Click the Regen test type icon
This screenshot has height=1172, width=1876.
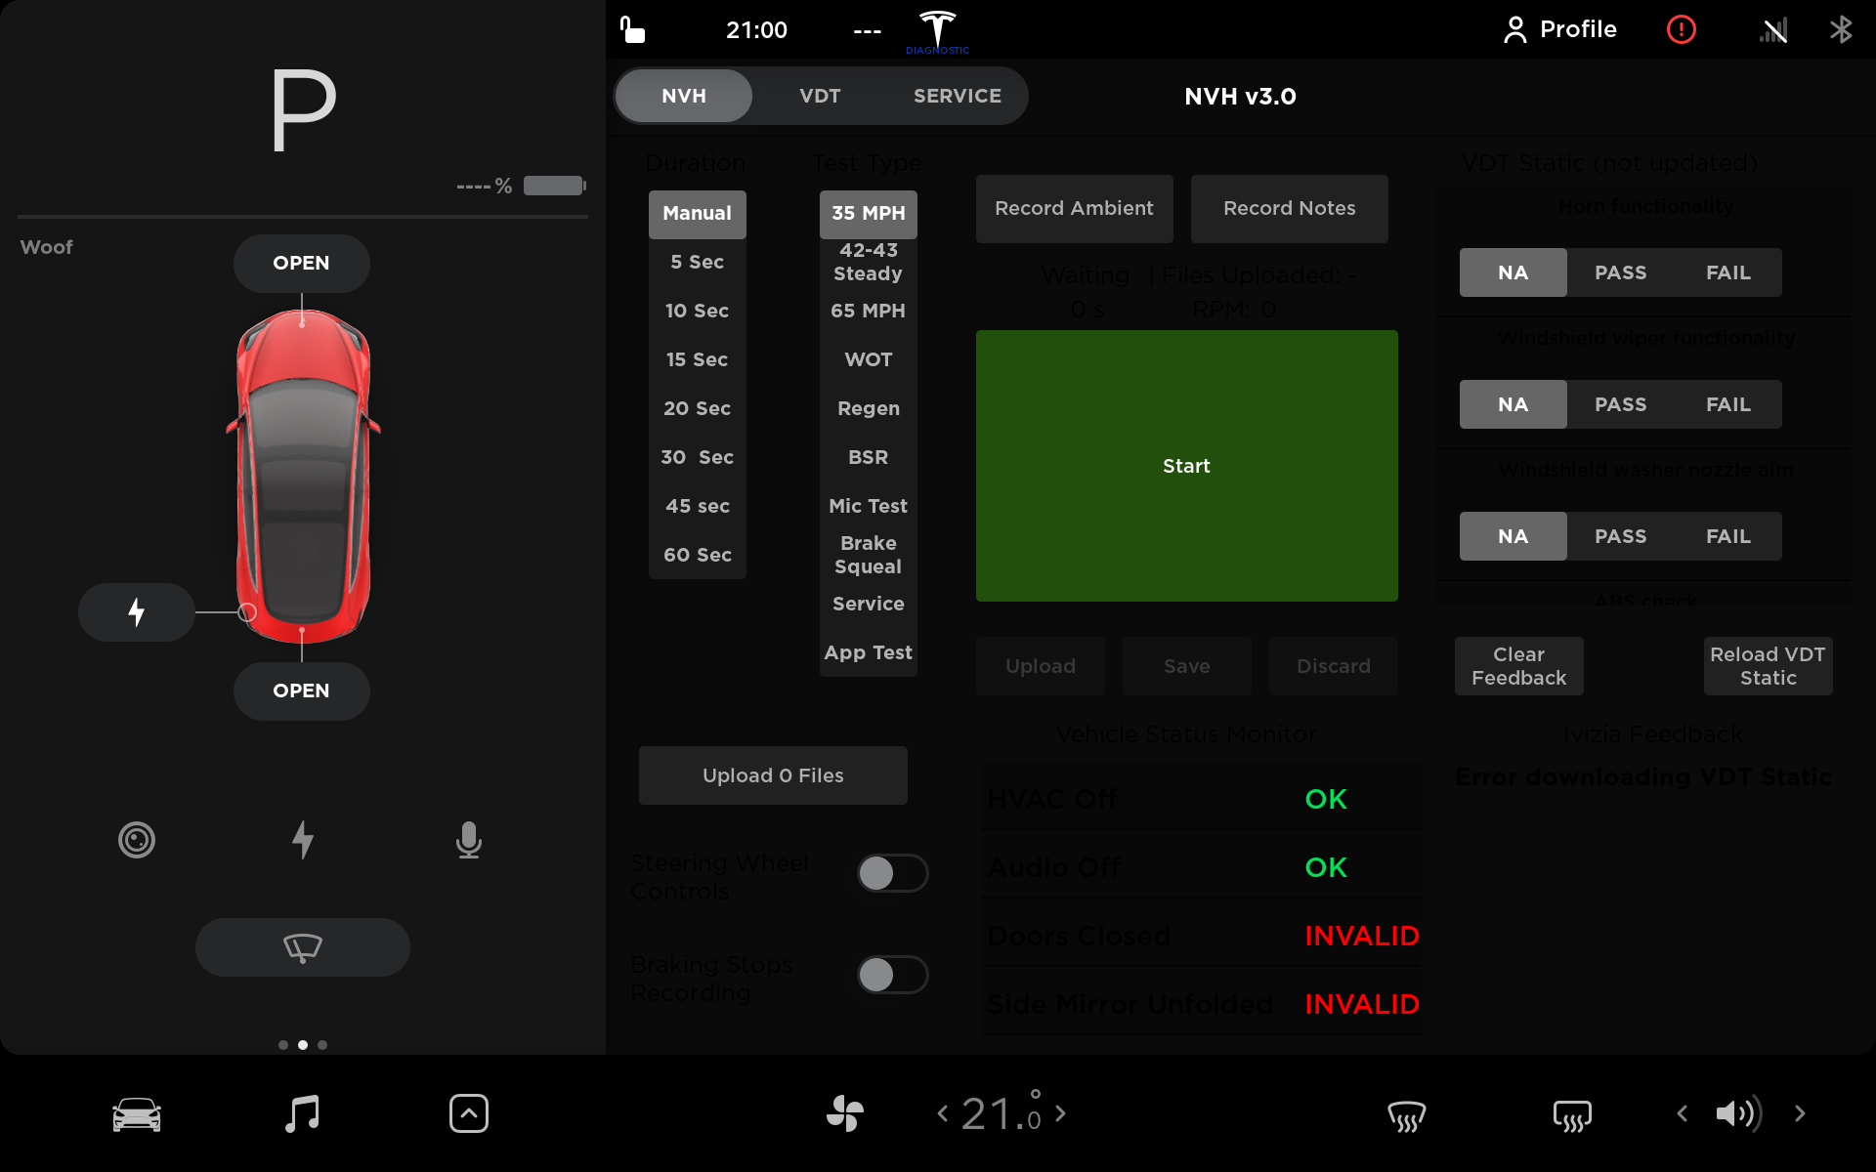pyautogui.click(x=867, y=408)
